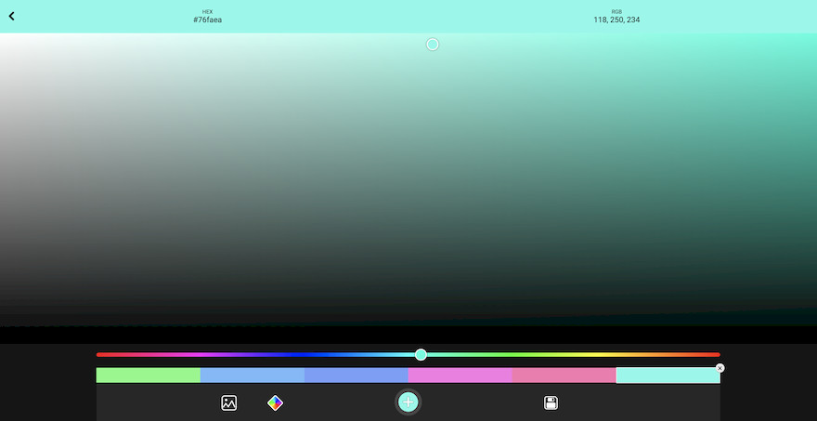Image resolution: width=817 pixels, height=421 pixels.
Task: Go back using the top-left arrow
Action: [11, 16]
